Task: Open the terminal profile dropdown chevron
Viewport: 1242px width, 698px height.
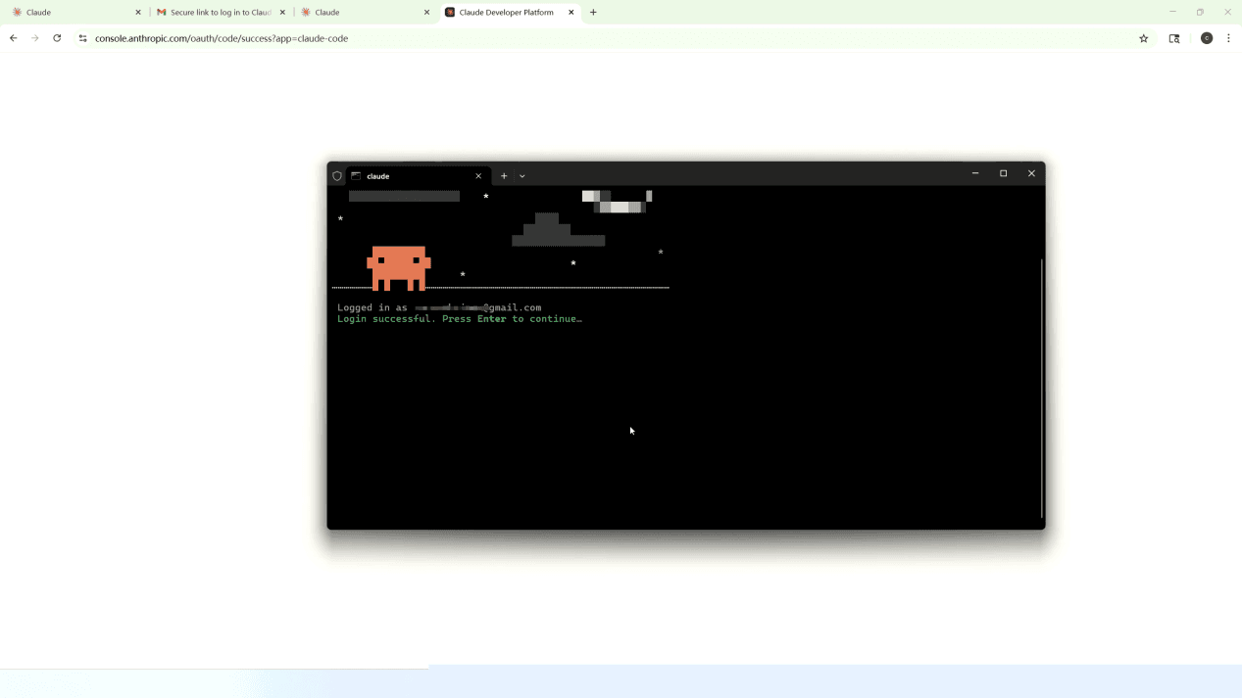Action: tap(522, 176)
